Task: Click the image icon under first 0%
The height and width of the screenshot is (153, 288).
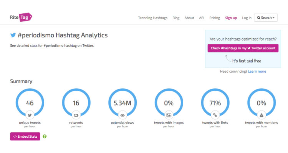Action: [169, 114]
